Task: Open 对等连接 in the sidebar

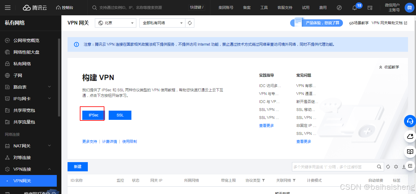Action: point(22,158)
